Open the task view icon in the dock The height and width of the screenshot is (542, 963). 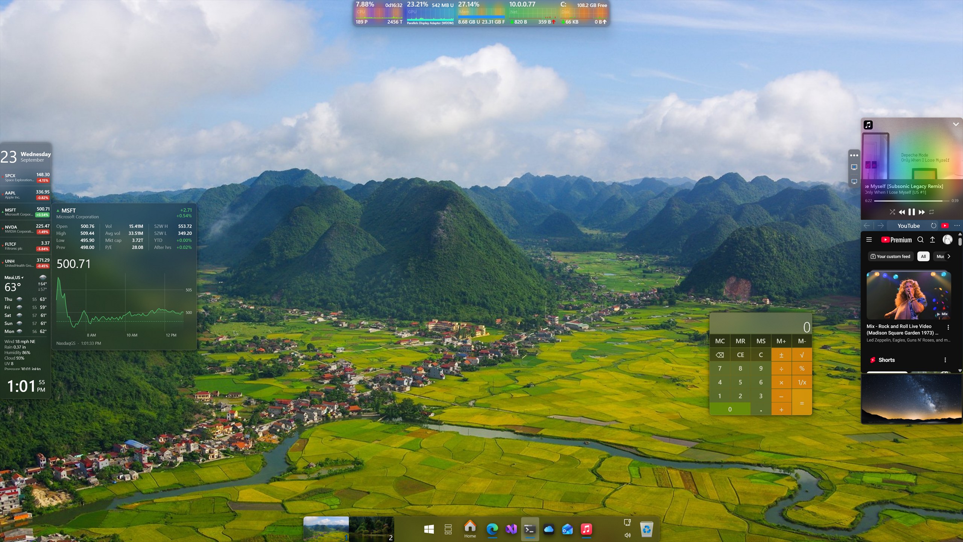coord(448,530)
